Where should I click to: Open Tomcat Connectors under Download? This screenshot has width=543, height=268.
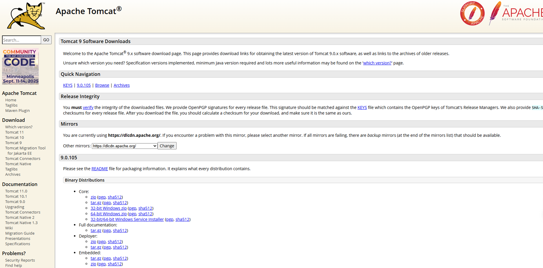pos(23,159)
